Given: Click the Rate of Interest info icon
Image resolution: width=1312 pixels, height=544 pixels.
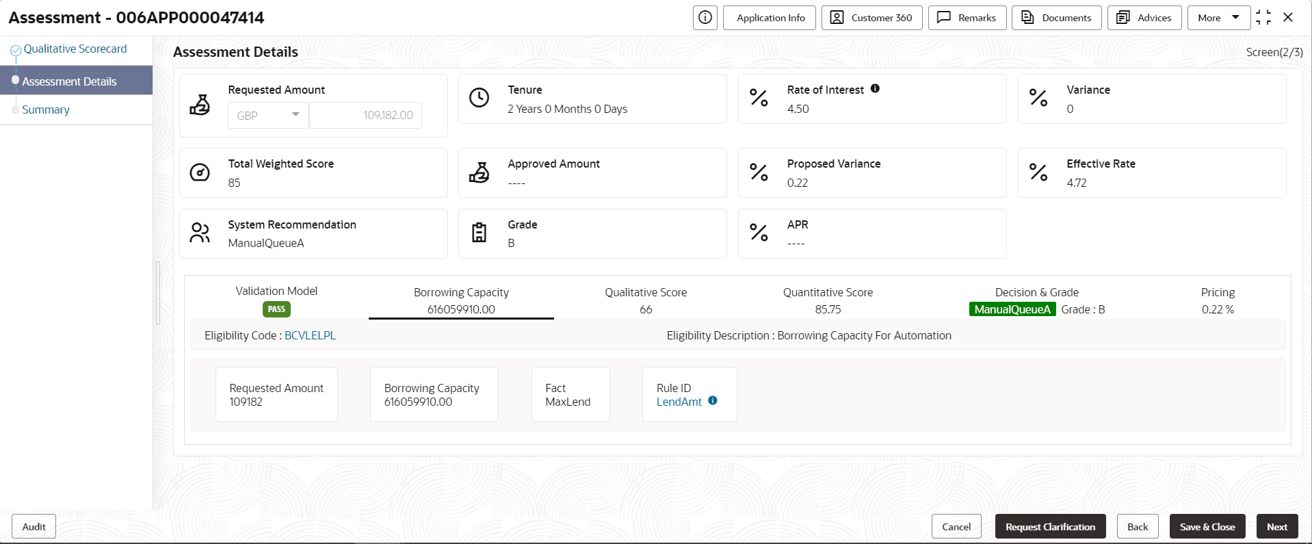Looking at the screenshot, I should coord(875,89).
